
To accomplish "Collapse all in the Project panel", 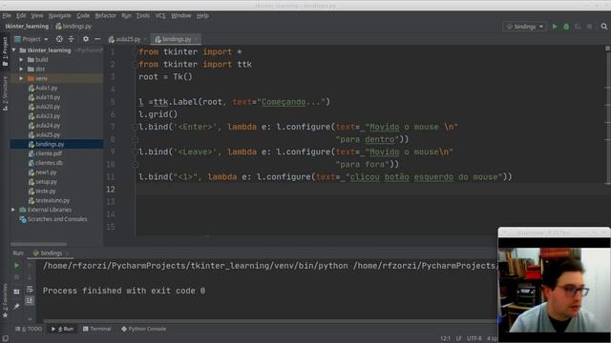I will [x=72, y=39].
